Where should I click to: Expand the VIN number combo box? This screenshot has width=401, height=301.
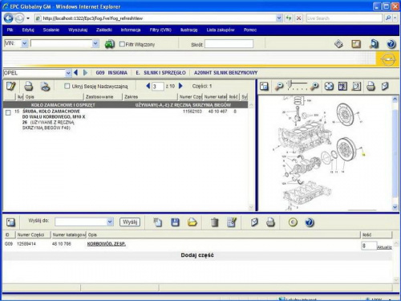click(95, 43)
